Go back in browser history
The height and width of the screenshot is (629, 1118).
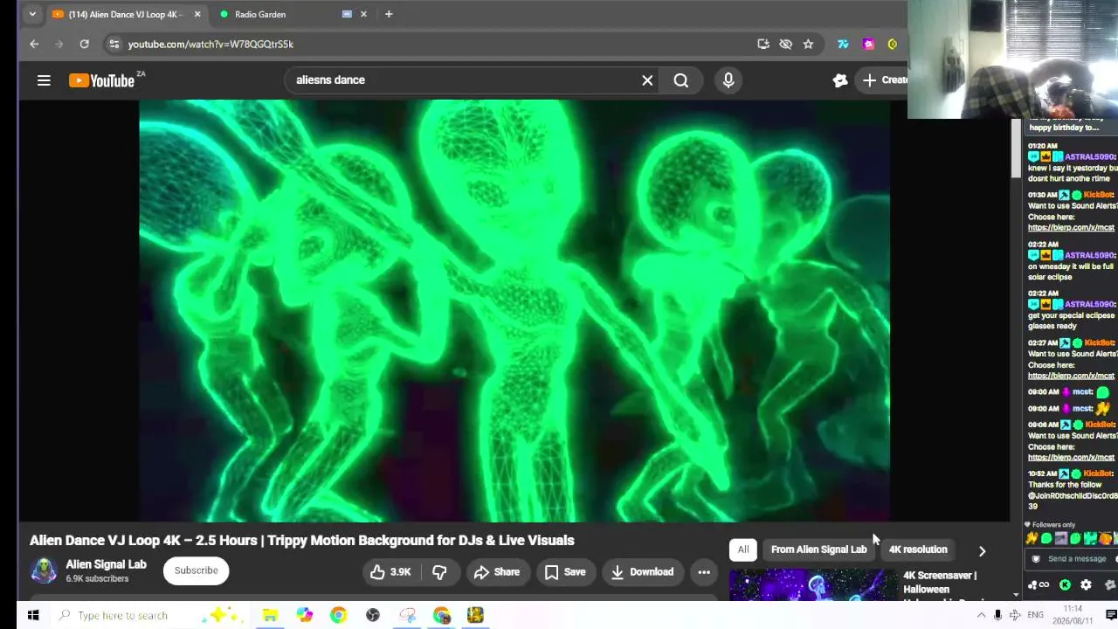[x=34, y=44]
